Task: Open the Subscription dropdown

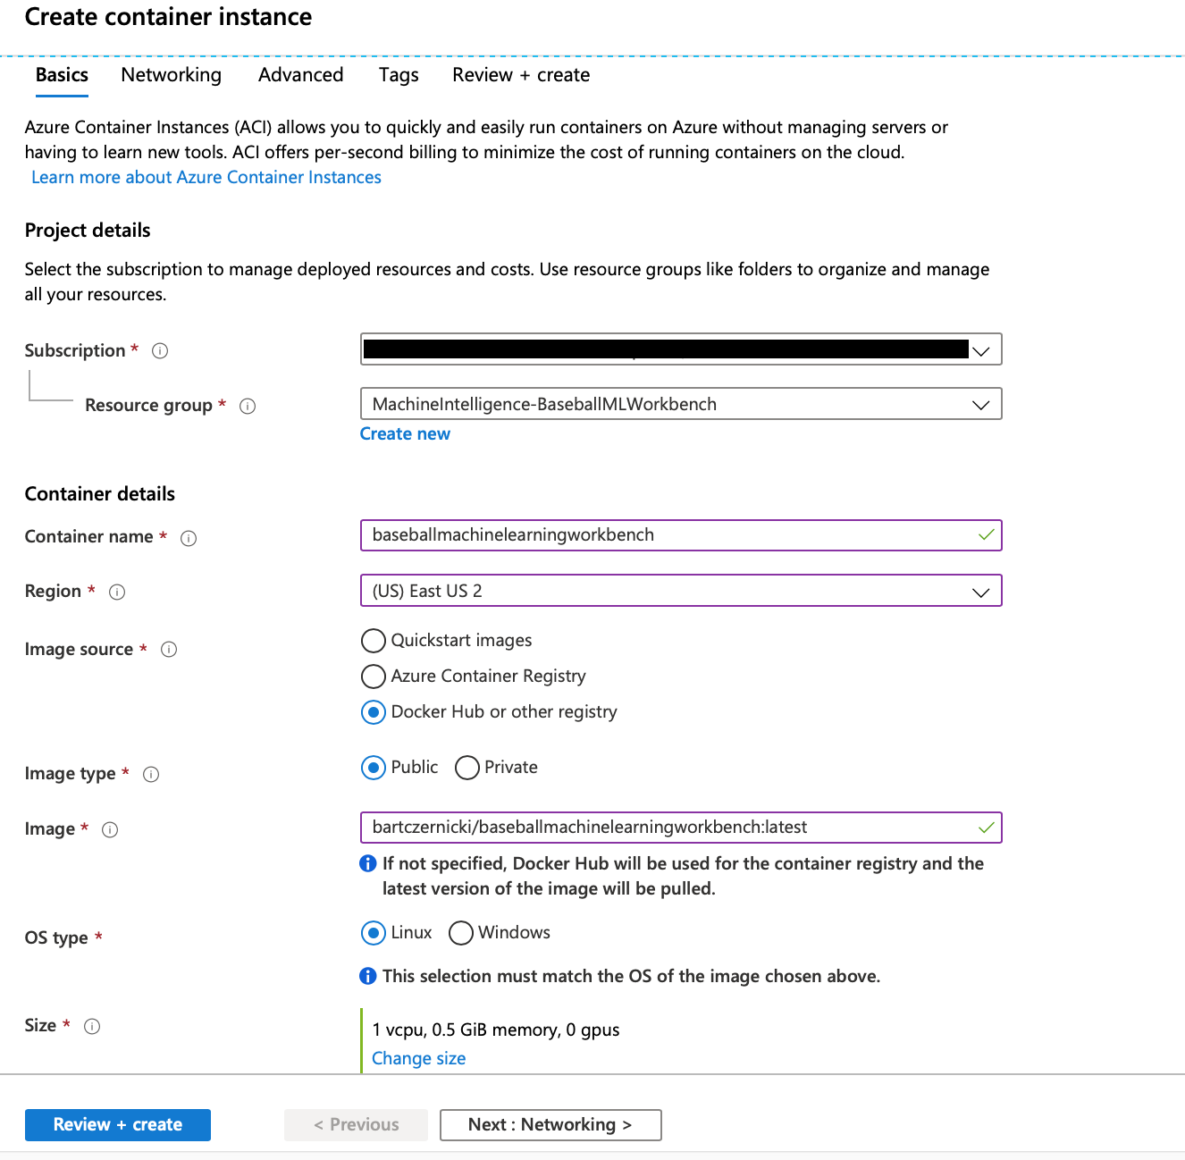Action: click(x=681, y=349)
